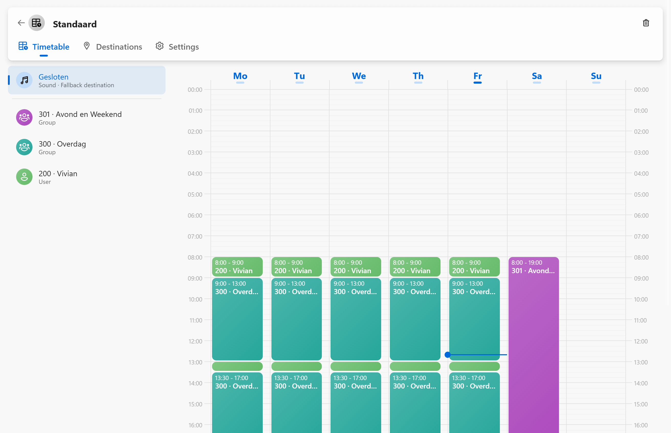Select 301 · Avond en Weekend group
This screenshot has height=433, width=671.
pos(87,118)
